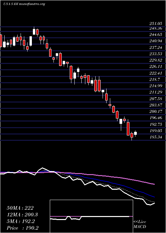The height and width of the screenshot is (233, 166).
Task: Select the 189.05 price level label
Action: pos(155,131)
